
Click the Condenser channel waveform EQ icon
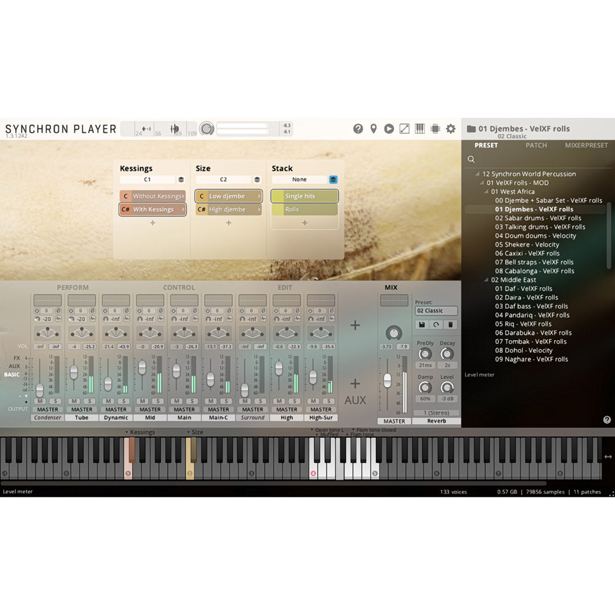(x=58, y=319)
